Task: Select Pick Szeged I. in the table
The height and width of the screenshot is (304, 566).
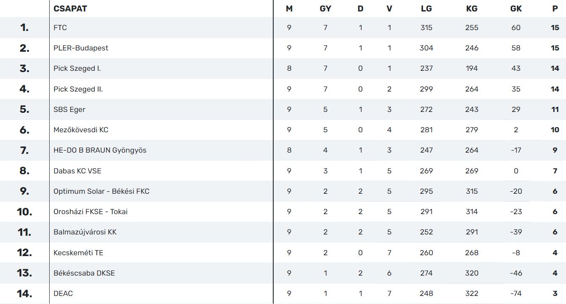Action: coord(77,68)
